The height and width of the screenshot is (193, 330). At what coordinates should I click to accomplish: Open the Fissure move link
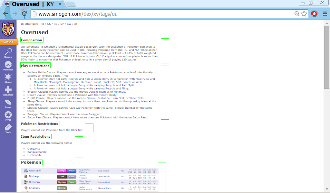(x=91, y=98)
